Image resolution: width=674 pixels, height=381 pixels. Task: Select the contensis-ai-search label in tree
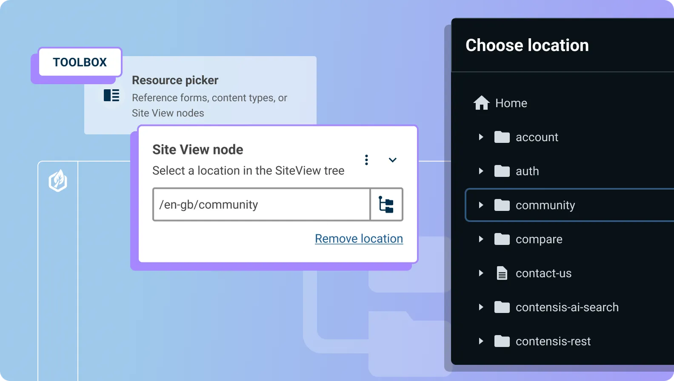click(567, 307)
